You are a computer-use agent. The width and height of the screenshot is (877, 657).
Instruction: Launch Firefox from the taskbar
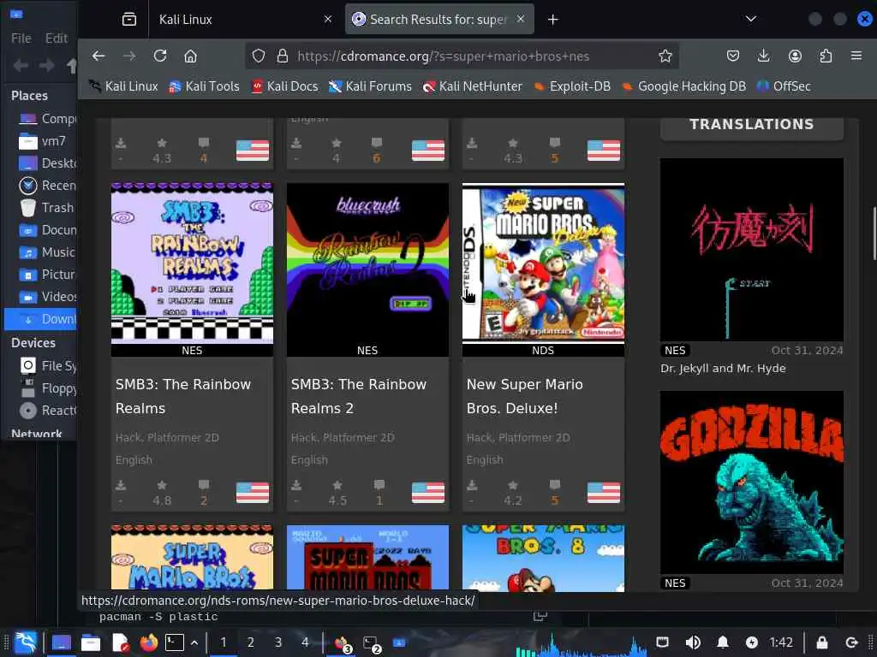click(x=148, y=642)
